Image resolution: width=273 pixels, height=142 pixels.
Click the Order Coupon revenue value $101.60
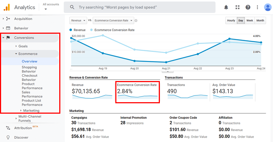pyautogui.click(x=177, y=129)
